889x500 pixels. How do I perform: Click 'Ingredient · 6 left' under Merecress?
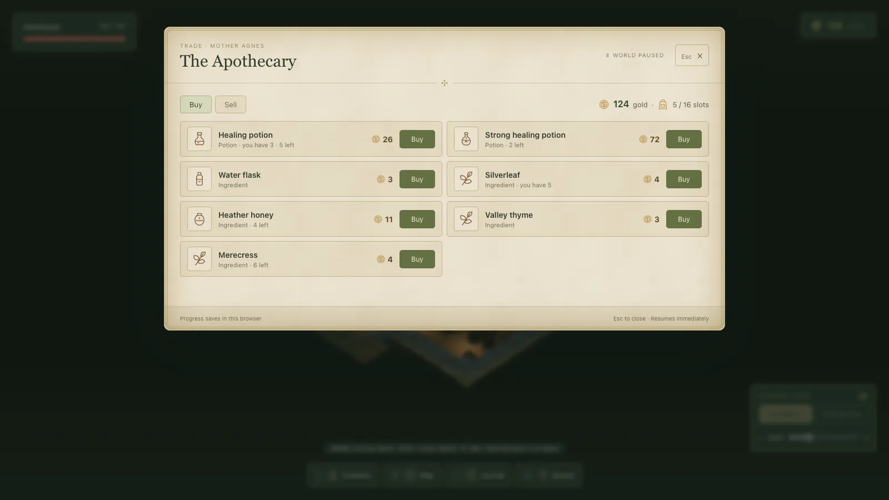243,266
